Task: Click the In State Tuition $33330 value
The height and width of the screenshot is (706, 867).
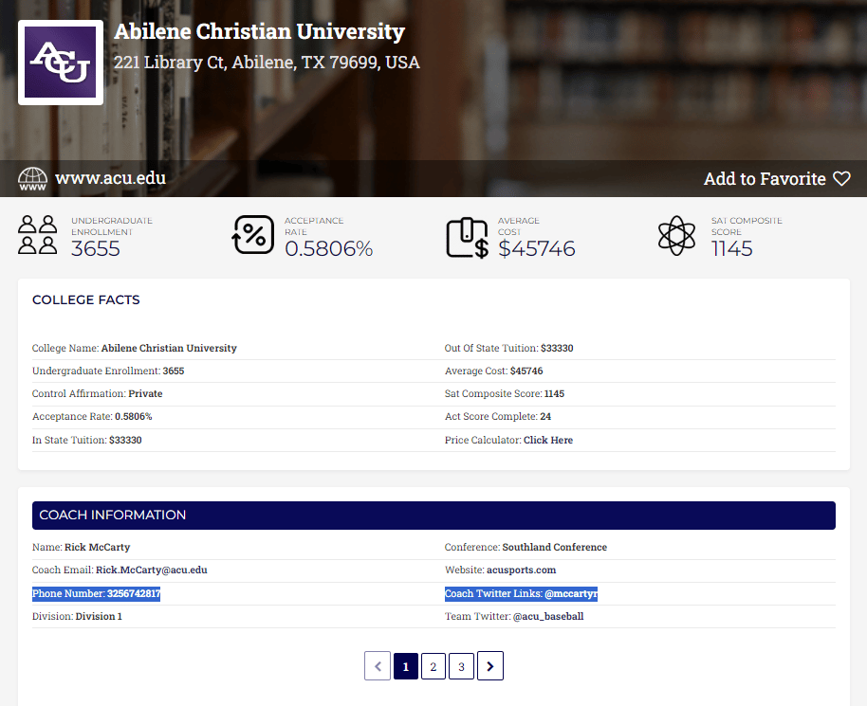Action: click(x=125, y=440)
